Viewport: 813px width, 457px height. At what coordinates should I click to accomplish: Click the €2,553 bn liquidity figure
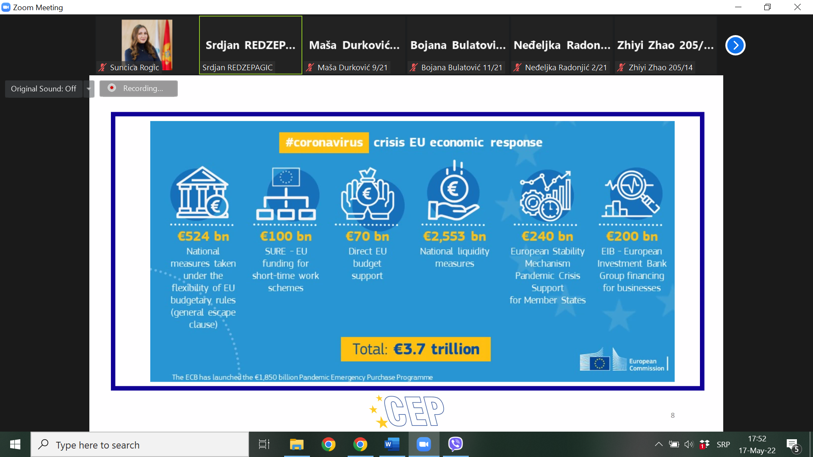click(454, 236)
